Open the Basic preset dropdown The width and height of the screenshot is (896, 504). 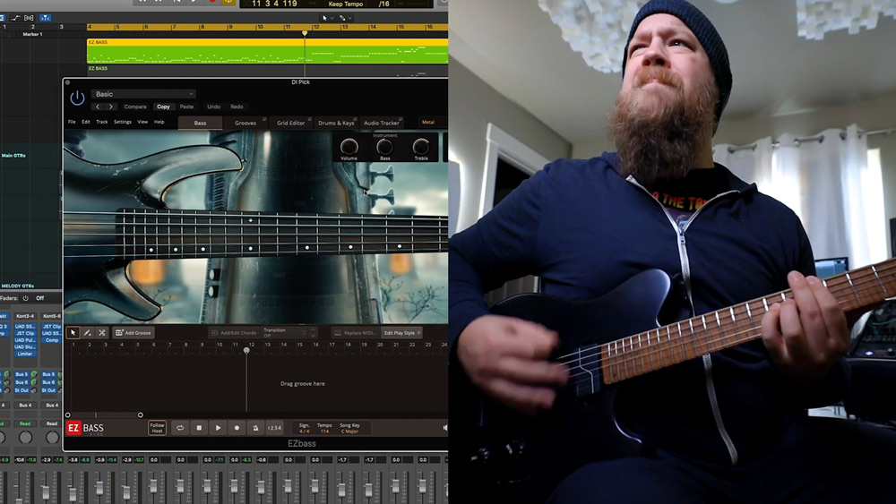[x=143, y=94]
